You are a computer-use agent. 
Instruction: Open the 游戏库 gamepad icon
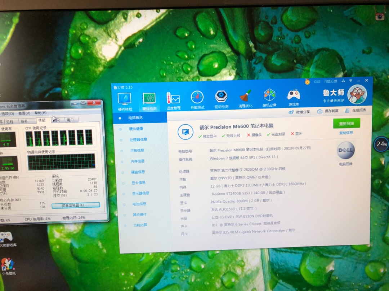pos(294,97)
